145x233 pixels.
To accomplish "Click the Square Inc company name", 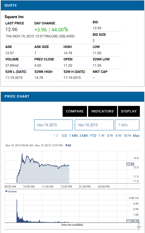I will 14,17.
